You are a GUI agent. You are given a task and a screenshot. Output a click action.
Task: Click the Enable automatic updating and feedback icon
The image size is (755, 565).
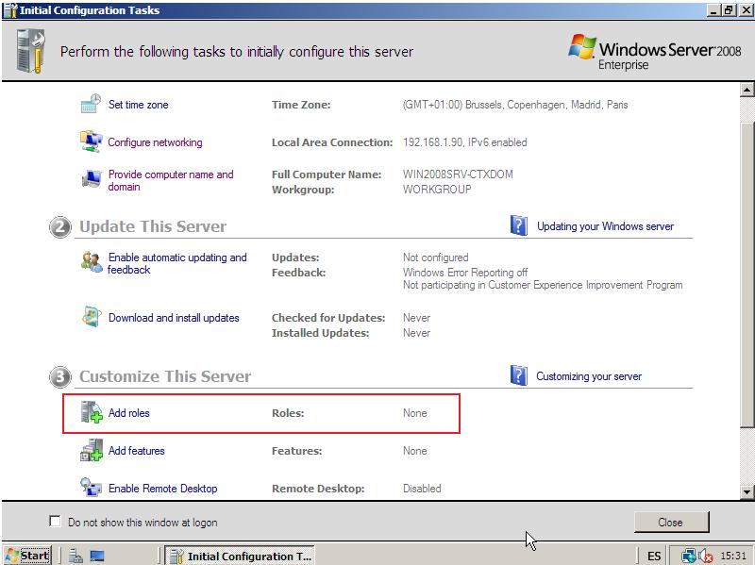coord(92,261)
